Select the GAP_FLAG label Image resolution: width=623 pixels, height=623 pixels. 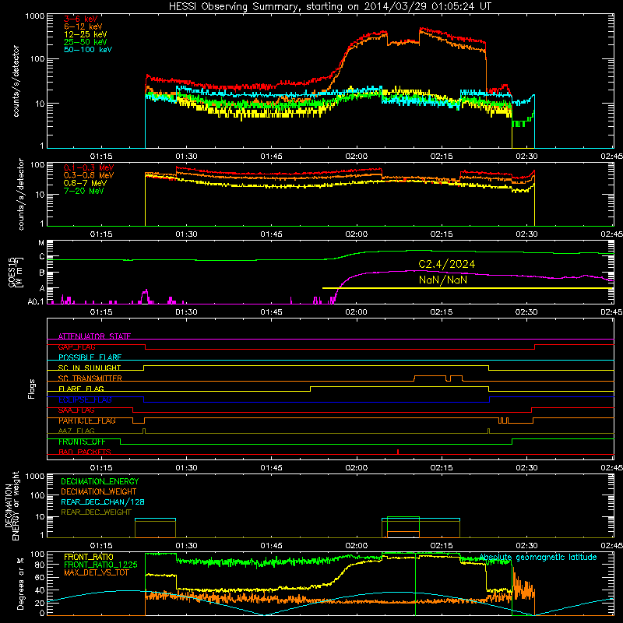[x=76, y=347]
